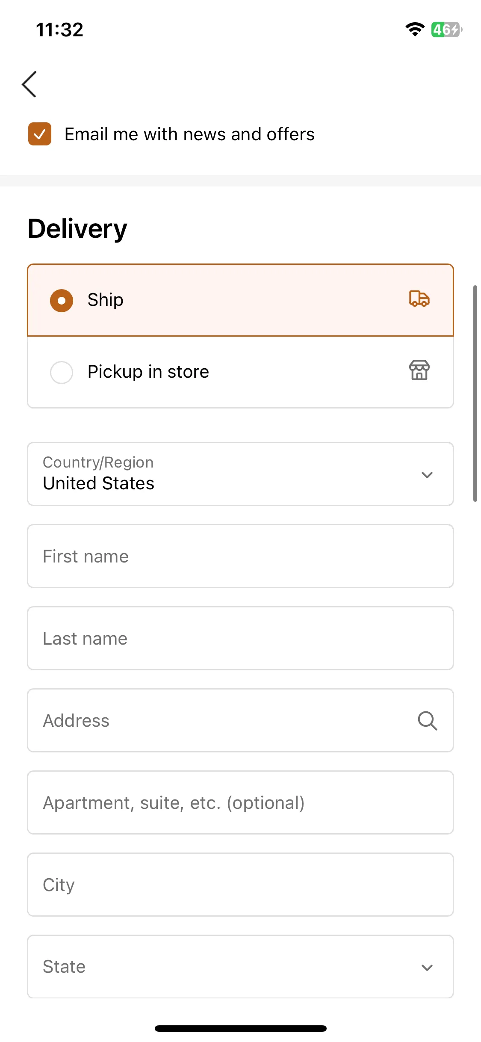The width and height of the screenshot is (481, 1042).
Task: Tap the Apartment, suite field
Action: point(240,802)
